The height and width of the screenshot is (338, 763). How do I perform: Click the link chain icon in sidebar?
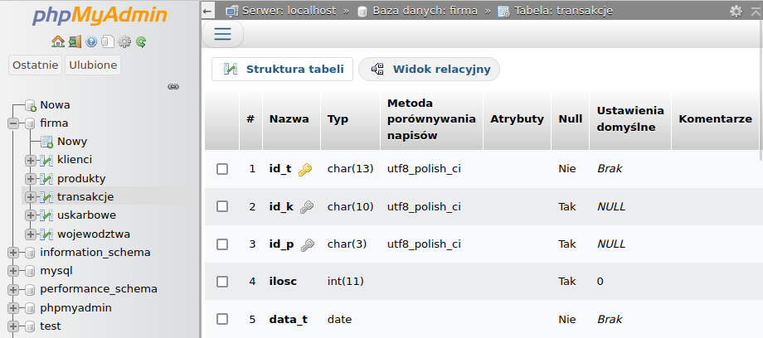click(x=173, y=86)
